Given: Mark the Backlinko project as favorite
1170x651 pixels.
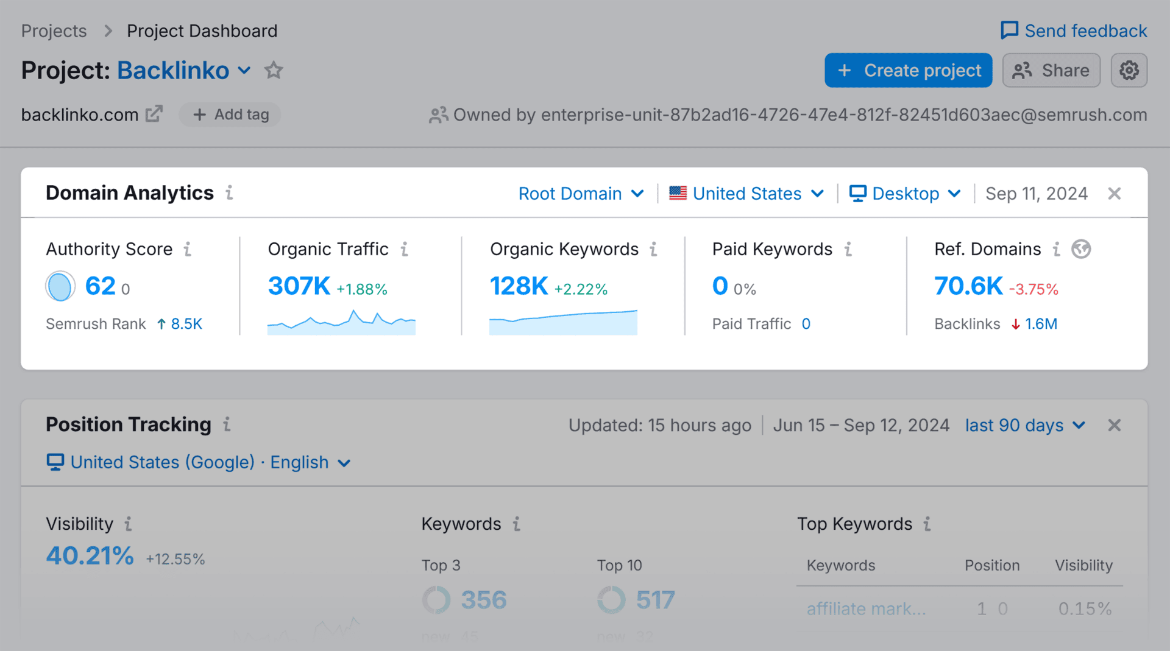Looking at the screenshot, I should 273,71.
